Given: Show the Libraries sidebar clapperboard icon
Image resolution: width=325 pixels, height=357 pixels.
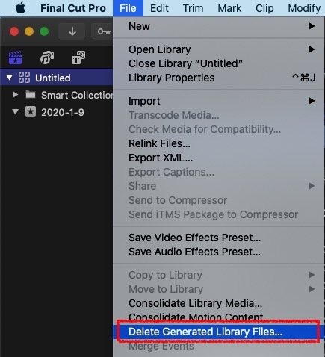Looking at the screenshot, I should point(15,58).
